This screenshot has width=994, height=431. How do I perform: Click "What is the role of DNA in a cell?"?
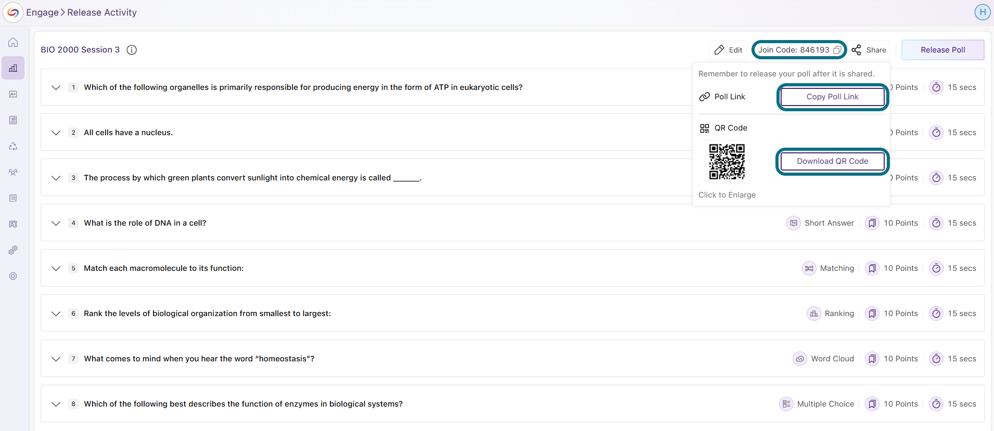click(145, 223)
